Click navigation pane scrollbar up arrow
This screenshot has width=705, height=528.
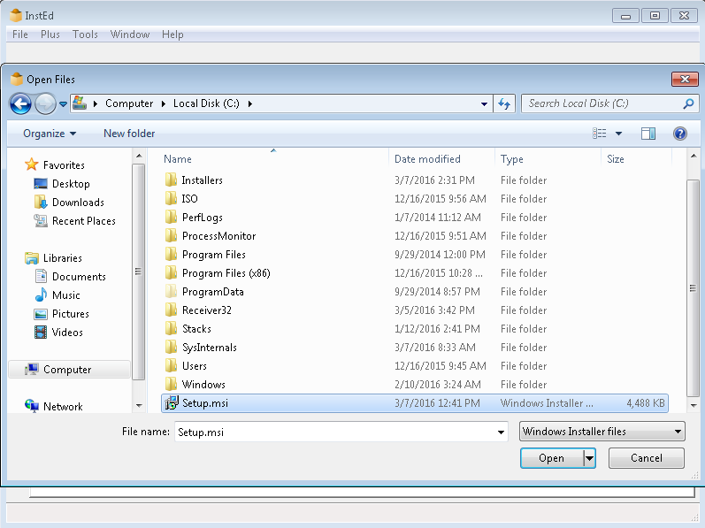(x=139, y=156)
